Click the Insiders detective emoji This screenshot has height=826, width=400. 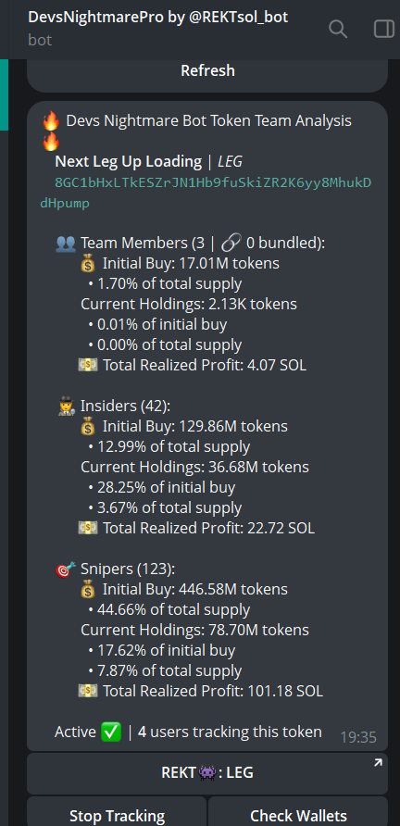pyautogui.click(x=66, y=407)
